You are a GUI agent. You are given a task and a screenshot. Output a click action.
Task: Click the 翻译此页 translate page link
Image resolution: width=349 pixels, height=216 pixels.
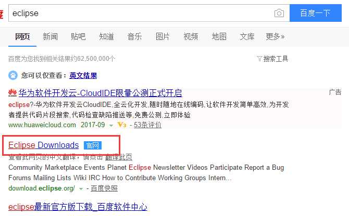119,157
